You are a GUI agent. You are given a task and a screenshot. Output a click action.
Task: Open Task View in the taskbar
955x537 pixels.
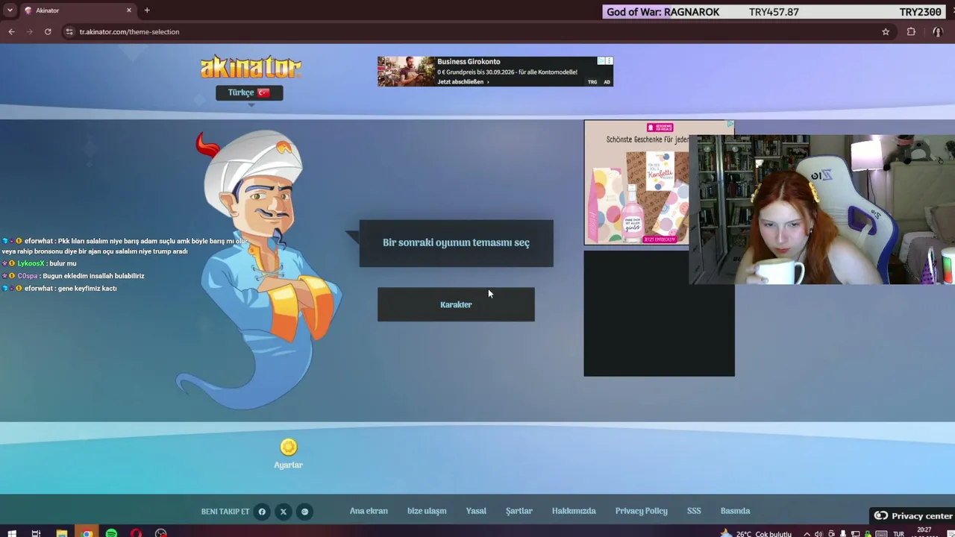click(x=36, y=533)
